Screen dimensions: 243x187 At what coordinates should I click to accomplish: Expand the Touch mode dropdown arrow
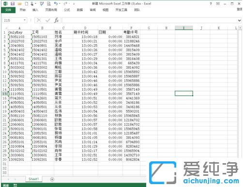[35, 3]
